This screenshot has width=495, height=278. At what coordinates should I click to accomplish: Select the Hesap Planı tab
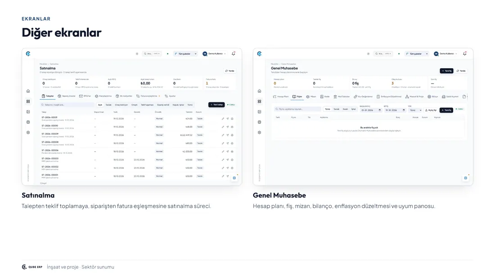pyautogui.click(x=281, y=97)
